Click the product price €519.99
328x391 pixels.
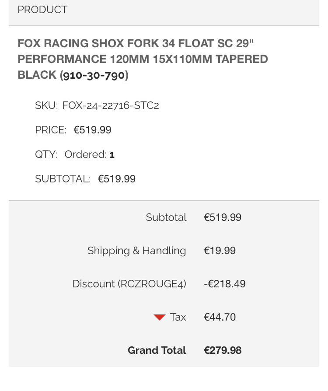coord(92,130)
